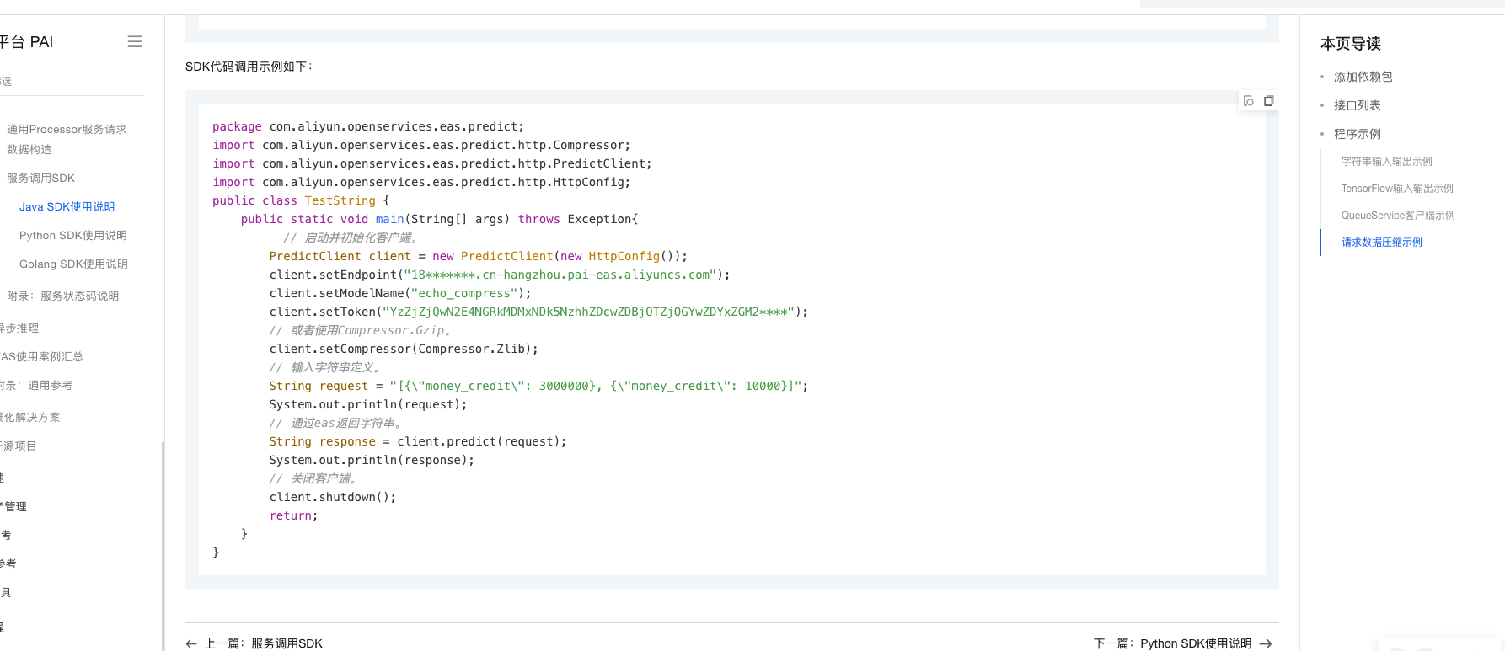
Task: Jump to TensorFlow输入输出示例 section
Action: coord(1397,188)
